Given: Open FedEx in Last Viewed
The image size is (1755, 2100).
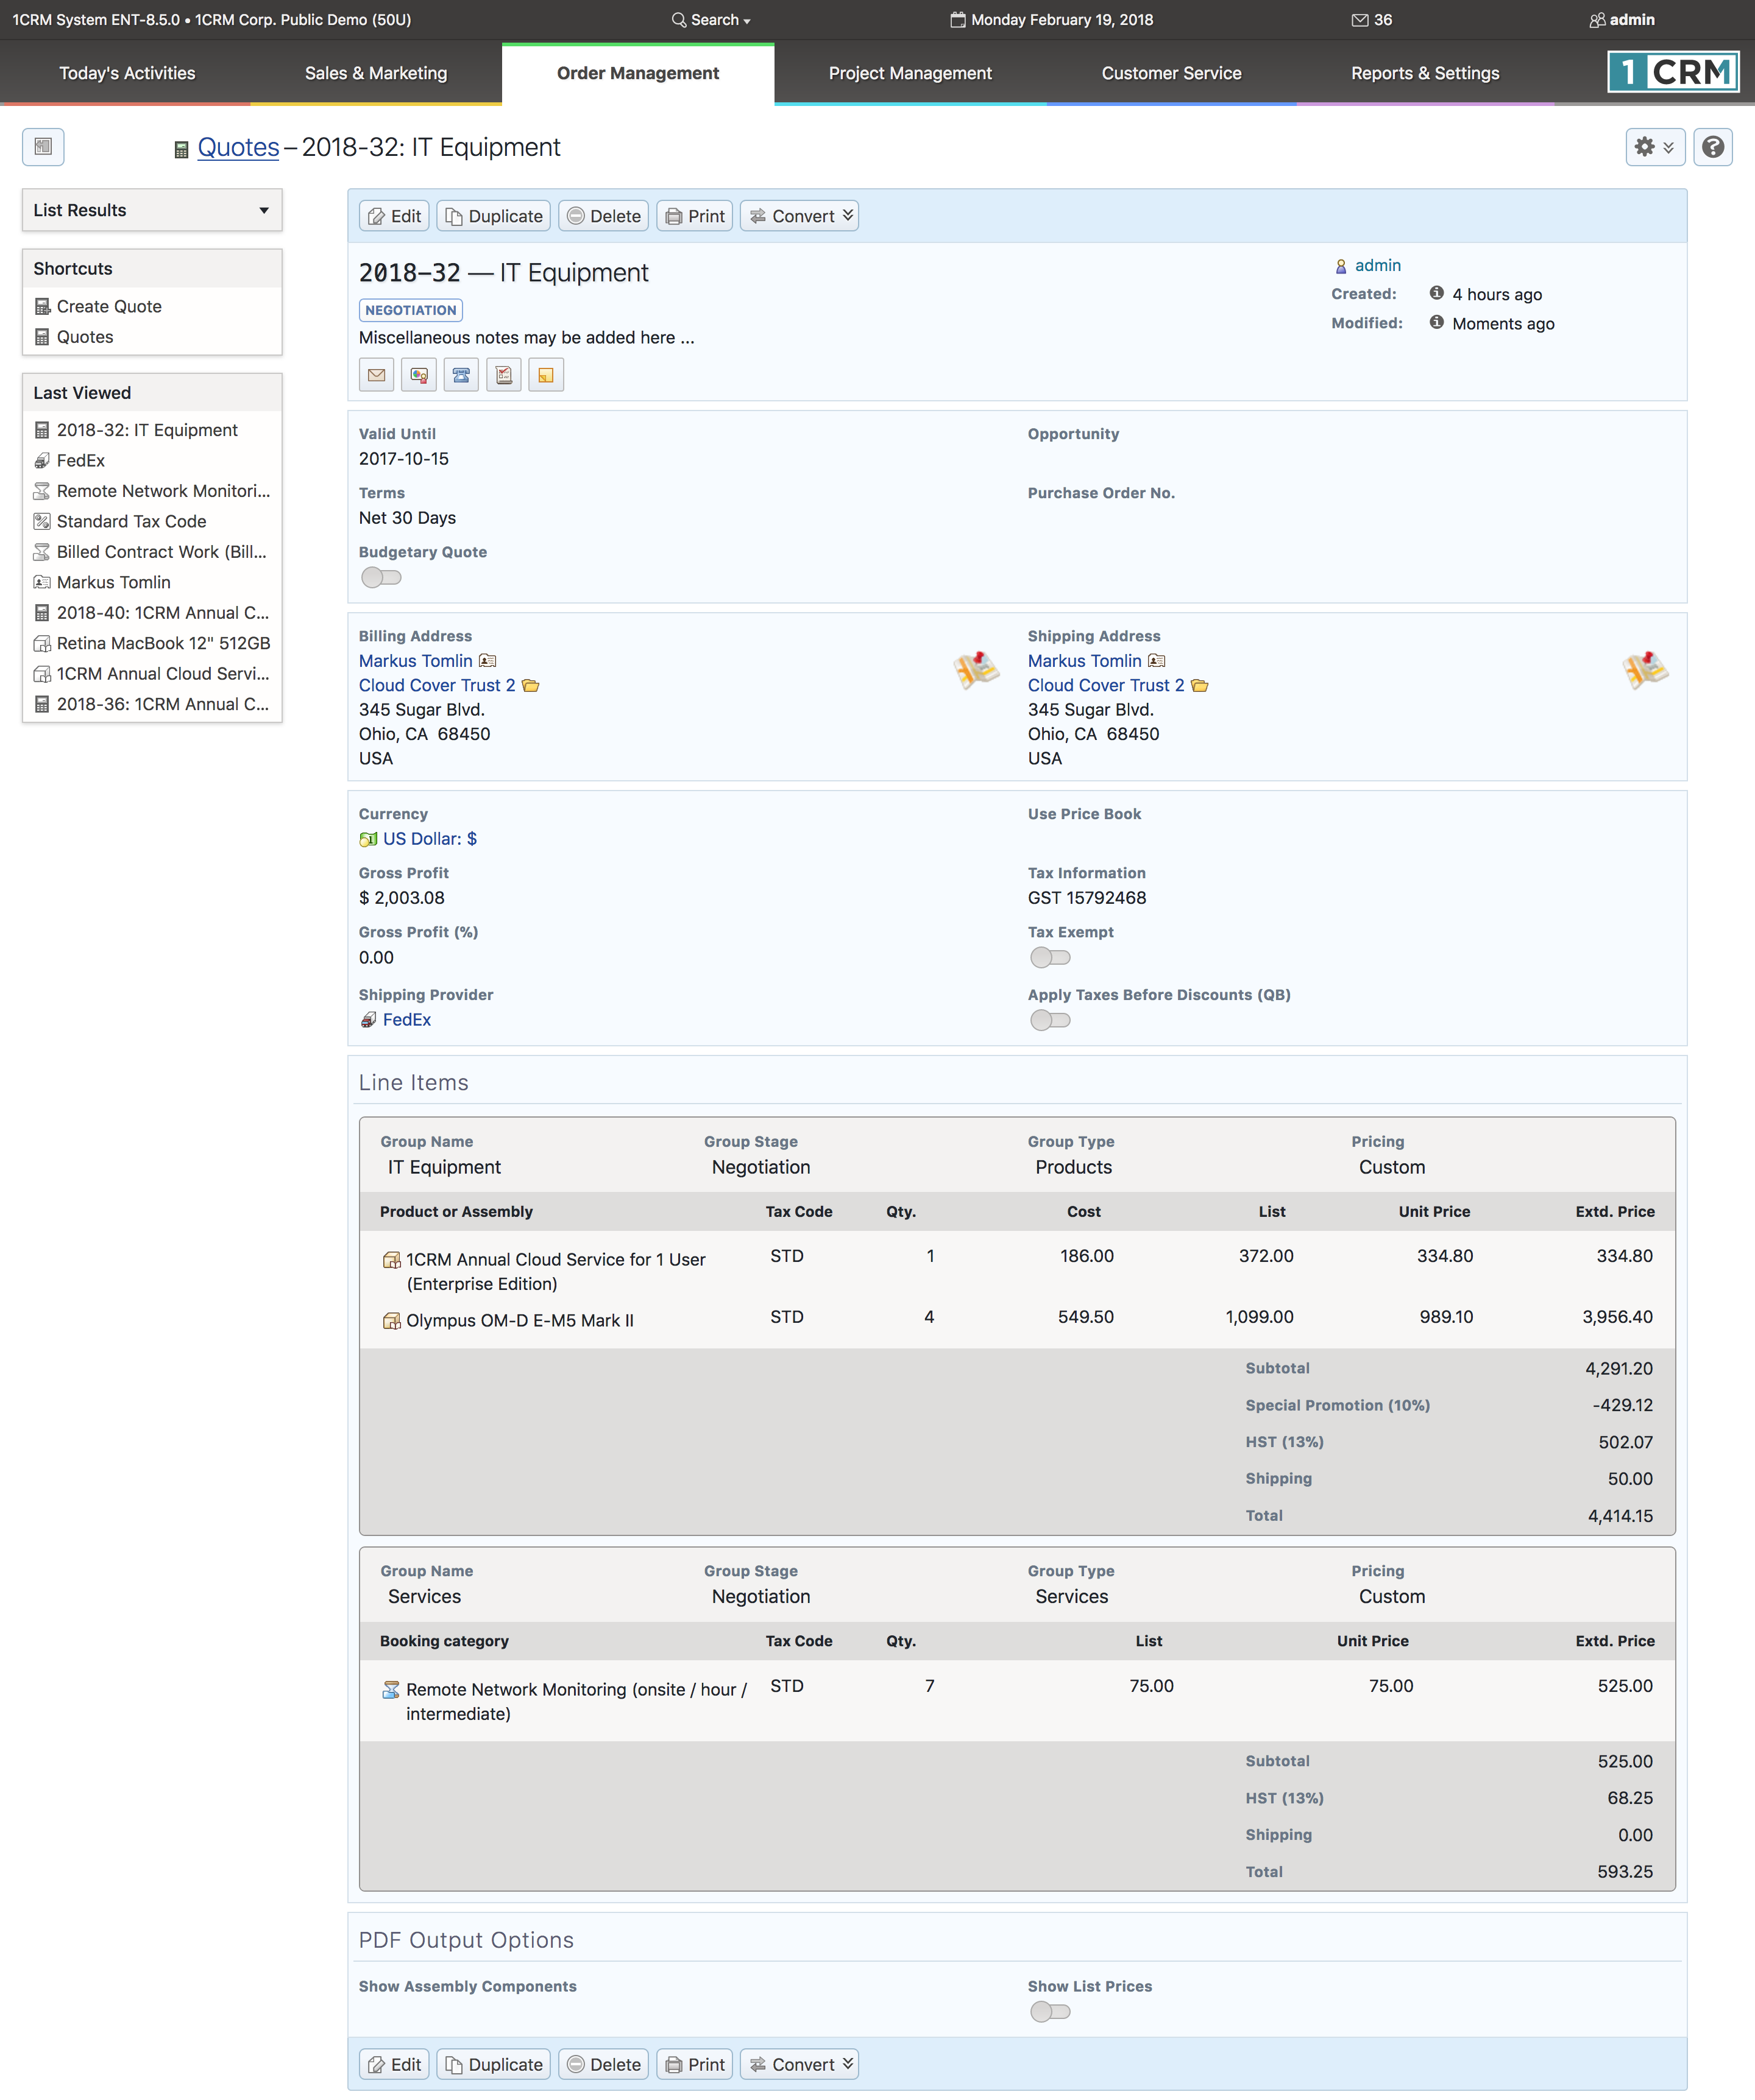Looking at the screenshot, I should pos(81,461).
